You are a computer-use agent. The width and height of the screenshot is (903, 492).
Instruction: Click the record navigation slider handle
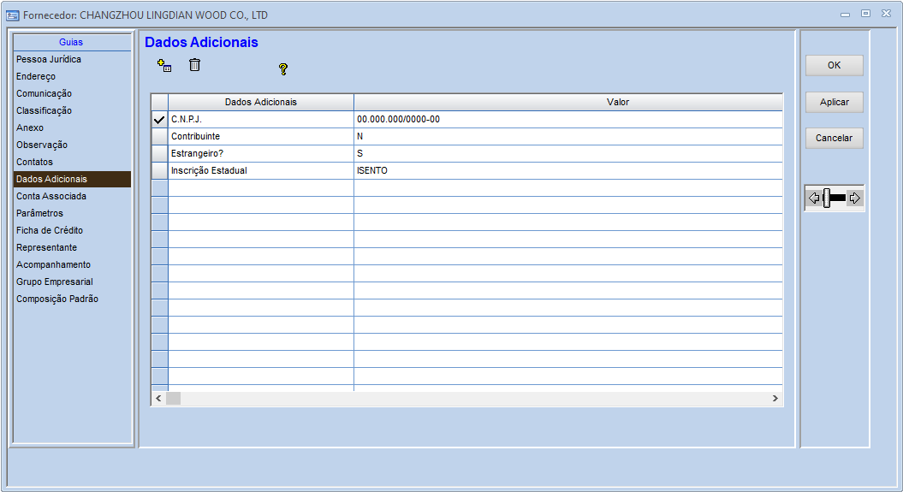tap(827, 199)
